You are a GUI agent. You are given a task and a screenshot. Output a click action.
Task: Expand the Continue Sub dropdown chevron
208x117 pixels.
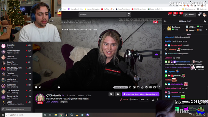pyautogui.click(x=157, y=94)
